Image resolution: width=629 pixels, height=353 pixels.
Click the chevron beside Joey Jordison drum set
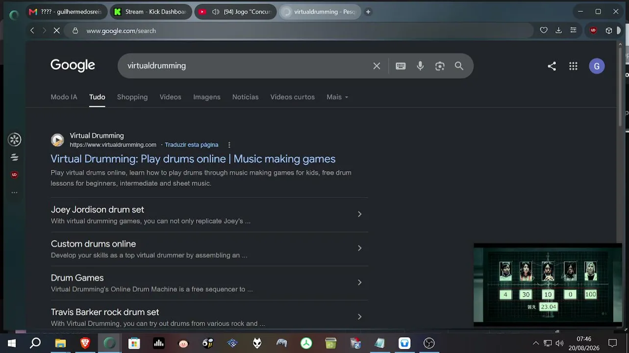[359, 214]
